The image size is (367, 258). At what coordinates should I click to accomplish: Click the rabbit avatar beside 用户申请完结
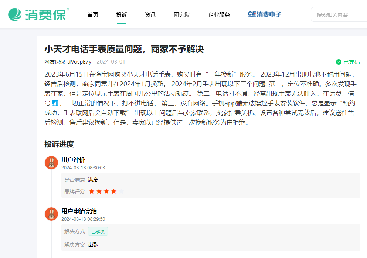click(x=51, y=214)
